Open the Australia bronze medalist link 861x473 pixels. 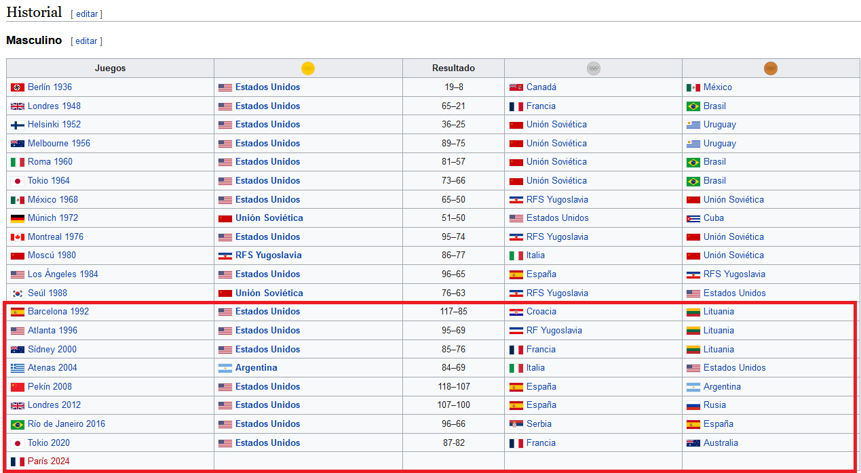tap(721, 443)
